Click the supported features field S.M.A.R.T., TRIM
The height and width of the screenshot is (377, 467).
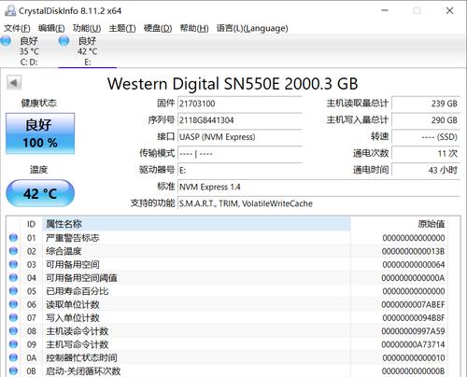pyautogui.click(x=318, y=203)
